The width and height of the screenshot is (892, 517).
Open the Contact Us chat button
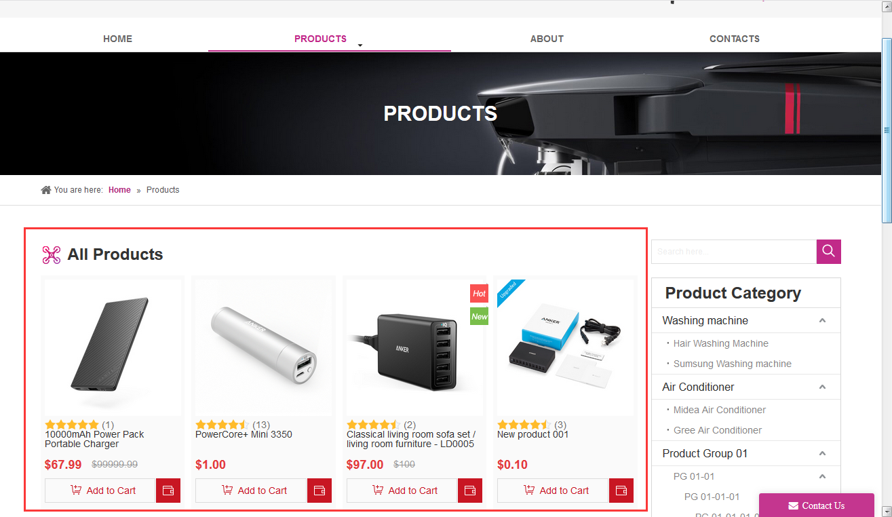point(817,505)
